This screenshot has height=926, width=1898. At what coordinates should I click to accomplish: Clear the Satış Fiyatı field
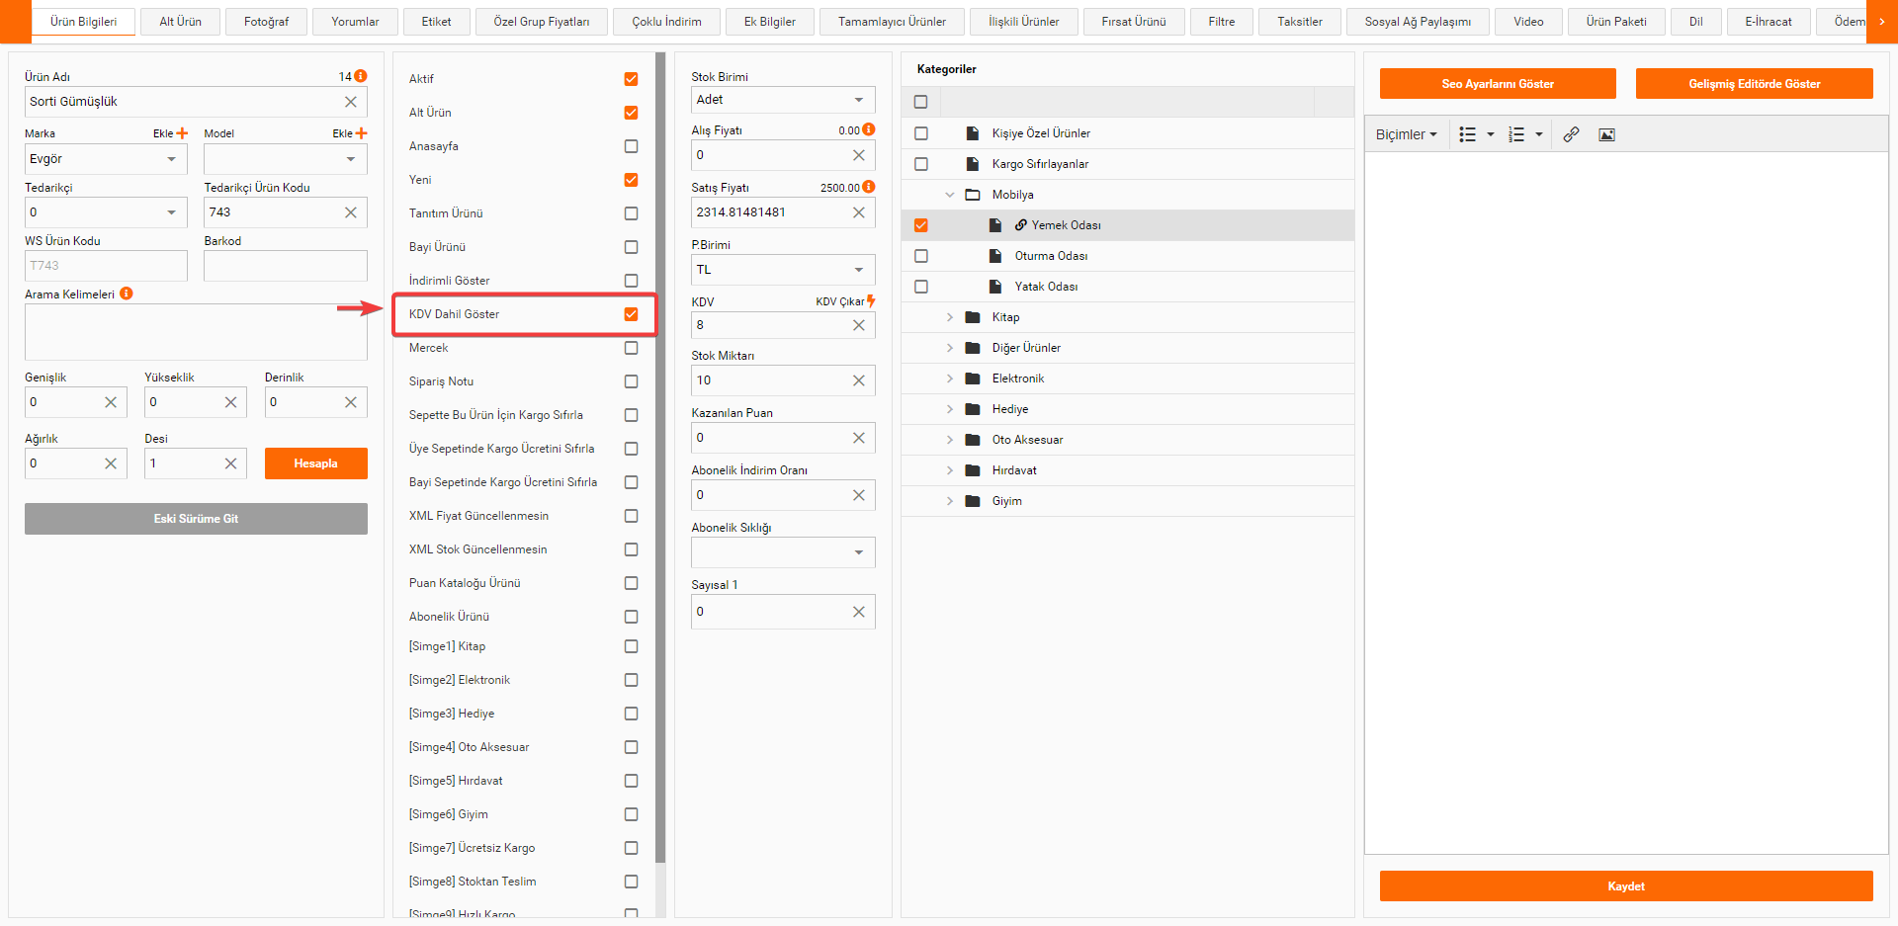pyautogui.click(x=859, y=212)
